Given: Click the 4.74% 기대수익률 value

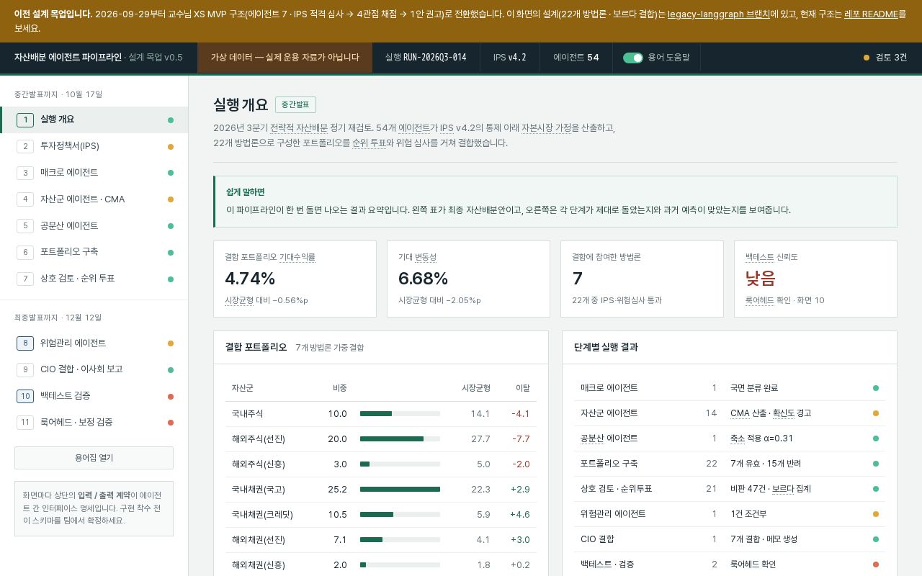Looking at the screenshot, I should pyautogui.click(x=250, y=279).
